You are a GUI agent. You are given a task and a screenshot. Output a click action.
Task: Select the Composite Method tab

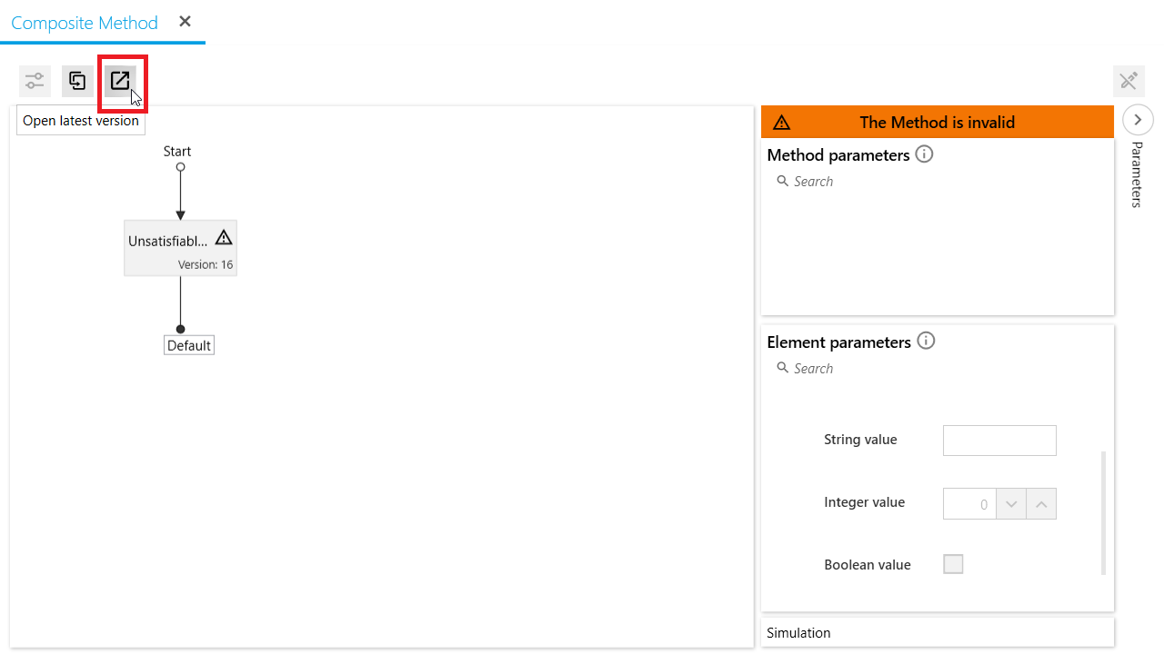[85, 23]
